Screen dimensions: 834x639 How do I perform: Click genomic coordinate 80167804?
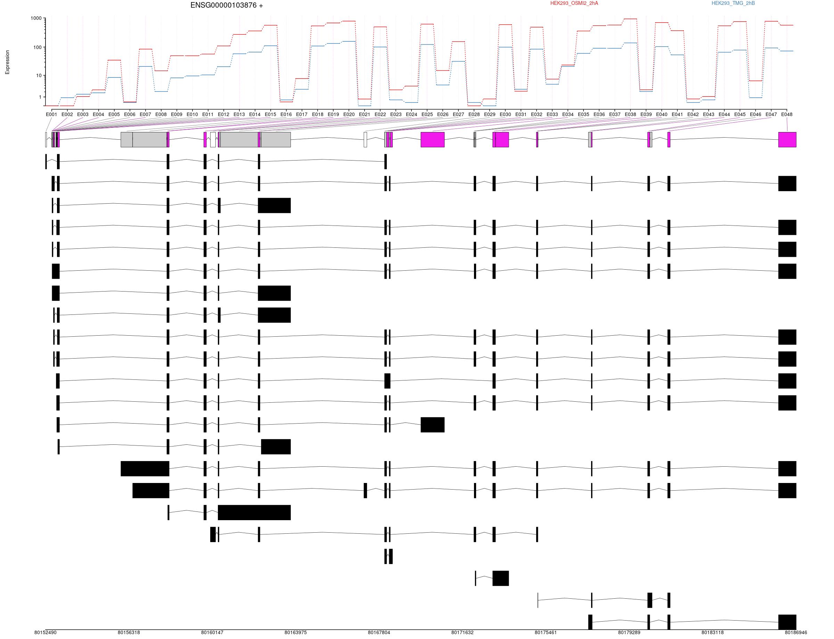point(379,632)
